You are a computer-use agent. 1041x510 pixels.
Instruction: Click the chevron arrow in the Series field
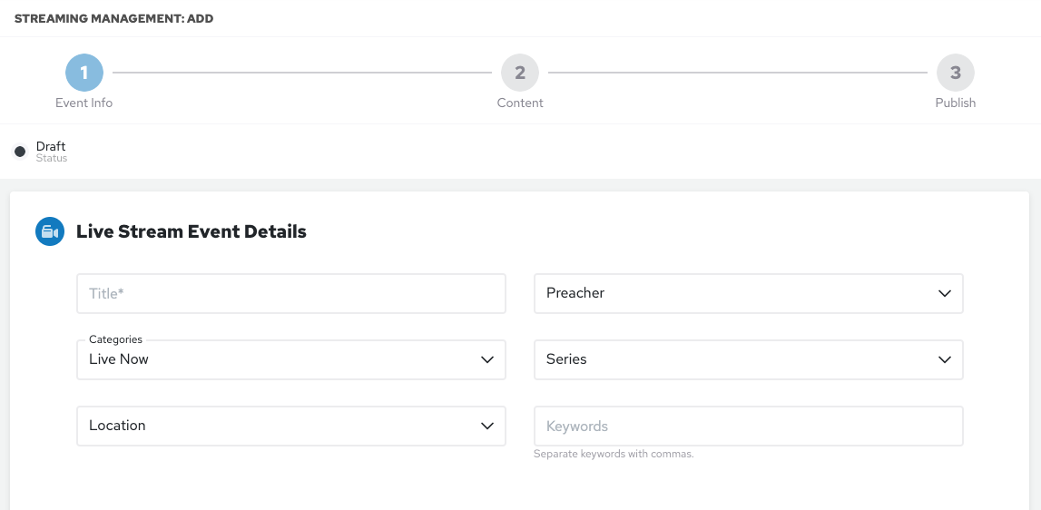[x=944, y=360]
